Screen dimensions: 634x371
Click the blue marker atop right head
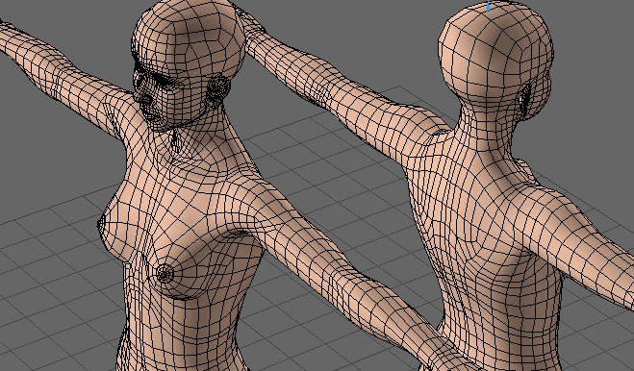[489, 6]
